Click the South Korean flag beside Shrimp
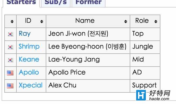176x104 pixels. [x=10, y=47]
